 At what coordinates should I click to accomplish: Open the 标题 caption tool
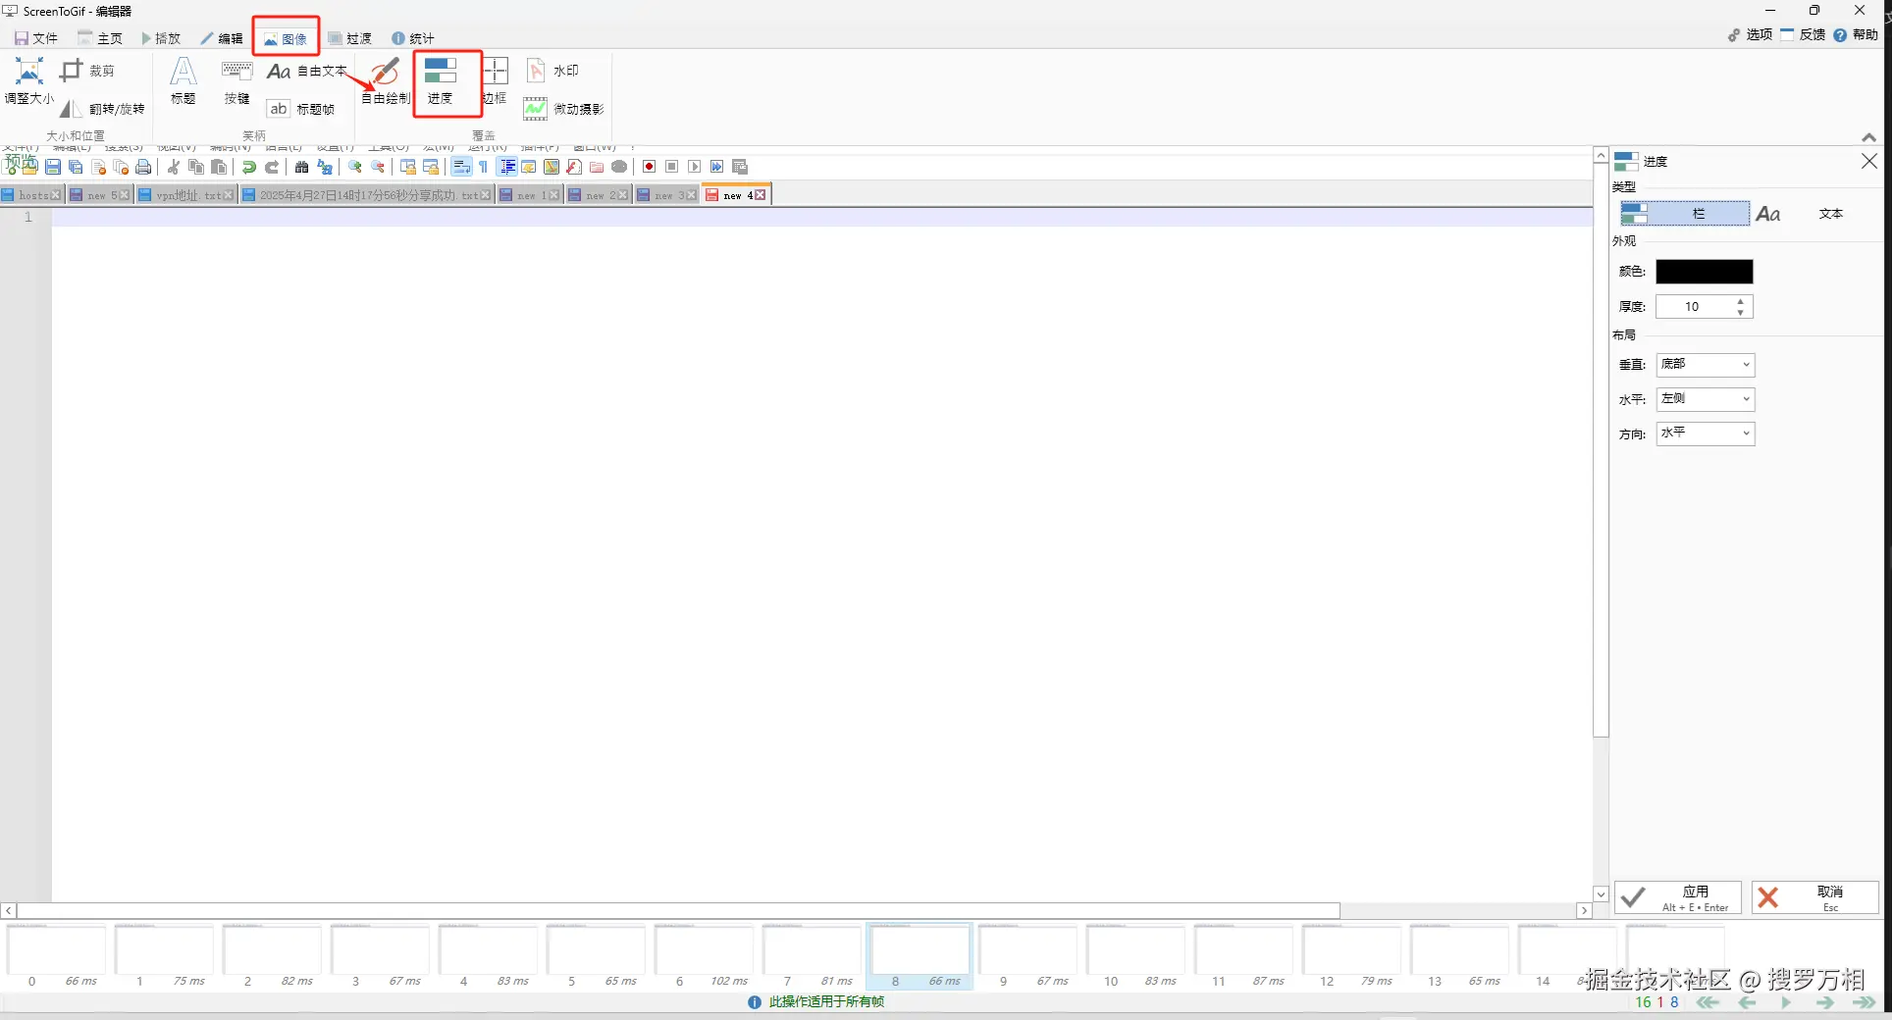pos(184,81)
